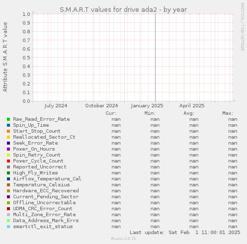Screen dimensions: 247x244
Task: Select the Power_Cycle_Count legend label
Action: 38,161
